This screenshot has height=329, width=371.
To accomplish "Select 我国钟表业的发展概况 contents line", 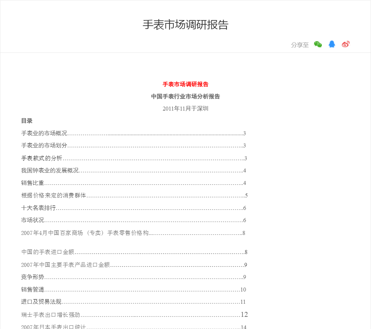I will tap(50, 170).
